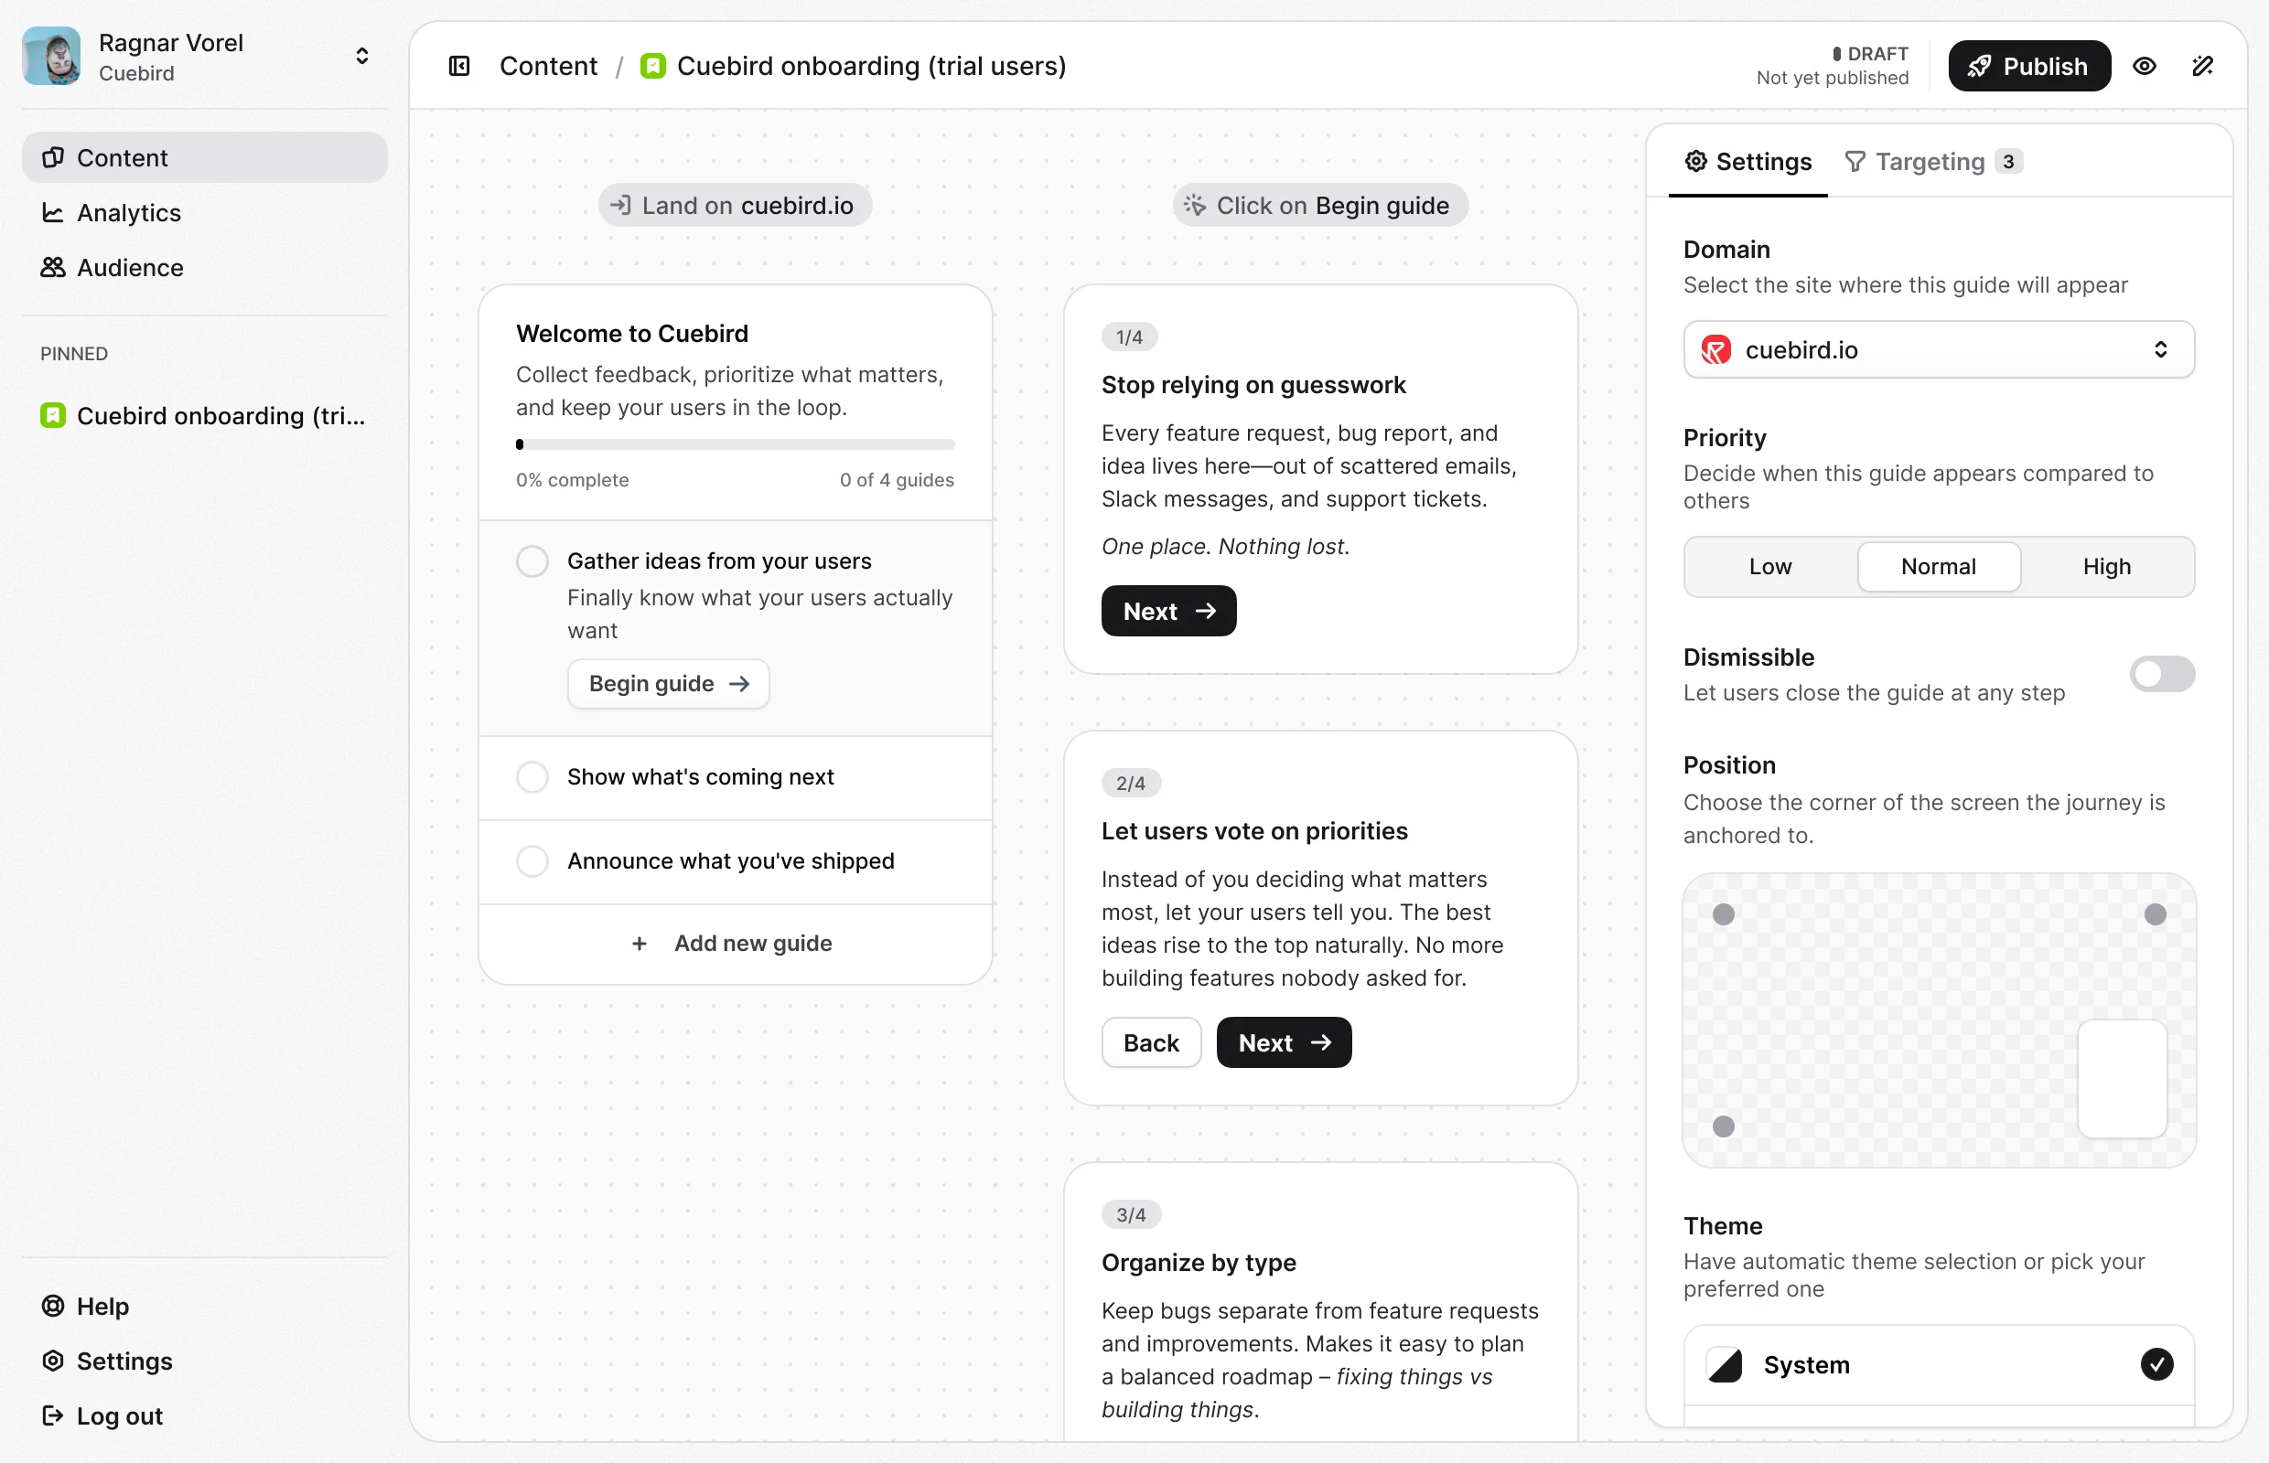Open the Content sidebar menu item
This screenshot has width=2269, height=1463.
204,157
